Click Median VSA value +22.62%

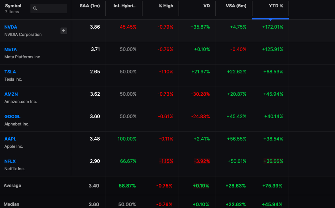pyautogui.click(x=236, y=205)
